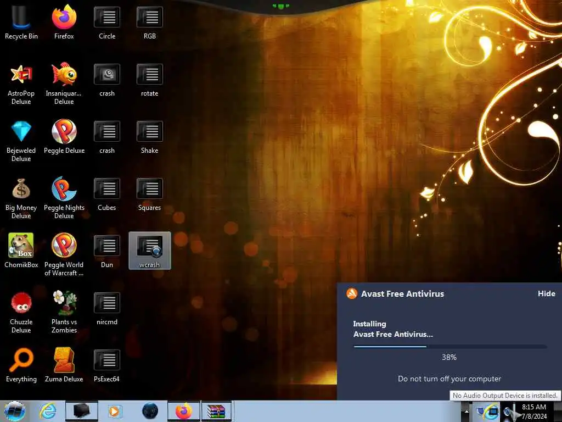Select the nircmd desktop file
562x422 pixels.
(107, 308)
